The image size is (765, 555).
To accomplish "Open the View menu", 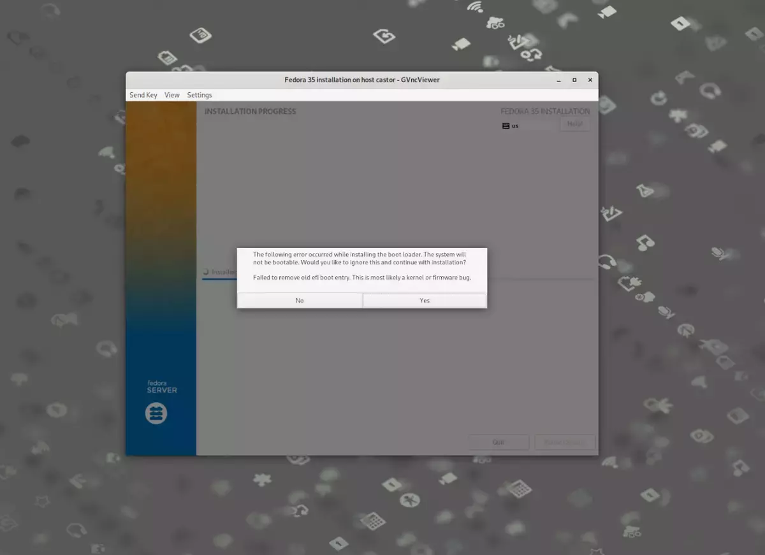I will click(172, 95).
